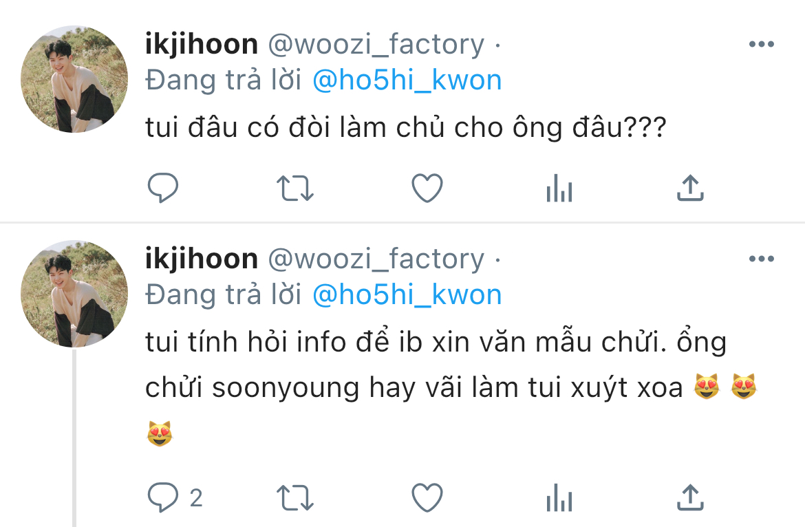Reply to the first tweet via comment icon
This screenshot has height=527, width=805.
click(x=163, y=188)
